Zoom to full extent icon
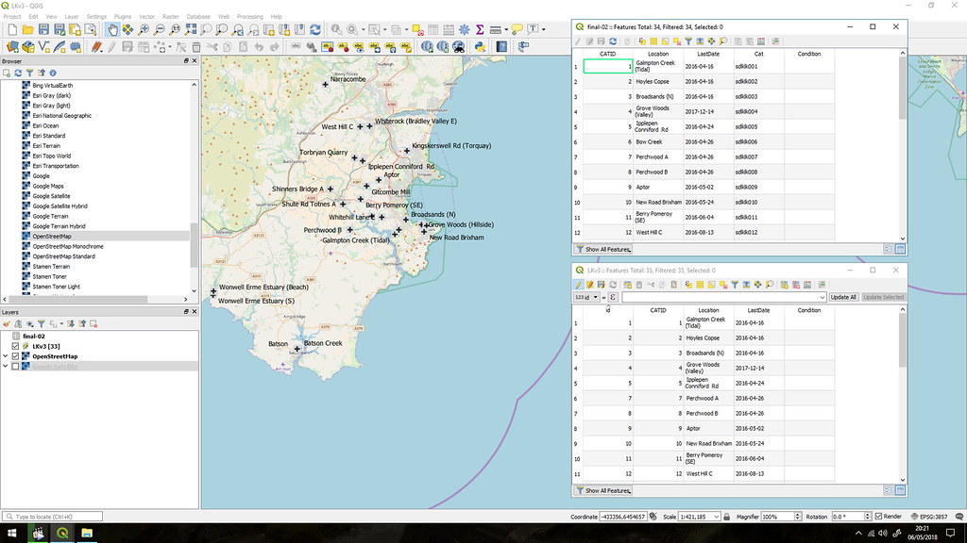 point(191,29)
